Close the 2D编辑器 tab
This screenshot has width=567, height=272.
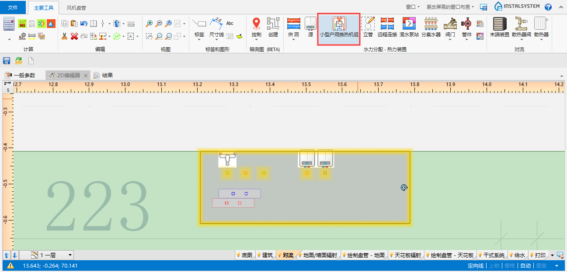[x=86, y=75]
